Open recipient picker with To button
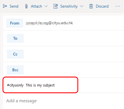This screenshot has width=124, height=109. click(x=15, y=38)
